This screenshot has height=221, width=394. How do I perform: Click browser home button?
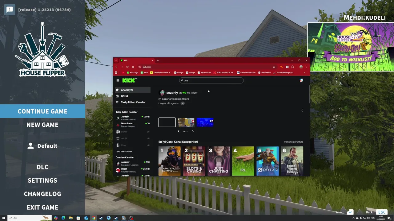(x=133, y=67)
